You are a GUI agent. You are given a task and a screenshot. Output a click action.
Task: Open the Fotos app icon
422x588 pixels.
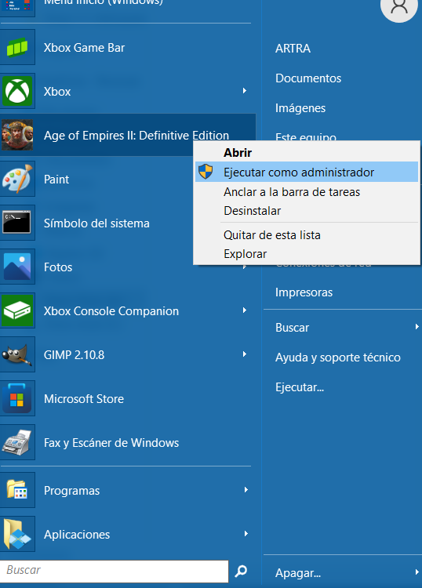[x=17, y=267]
